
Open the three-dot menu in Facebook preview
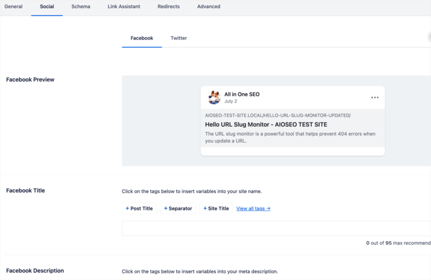point(375,97)
